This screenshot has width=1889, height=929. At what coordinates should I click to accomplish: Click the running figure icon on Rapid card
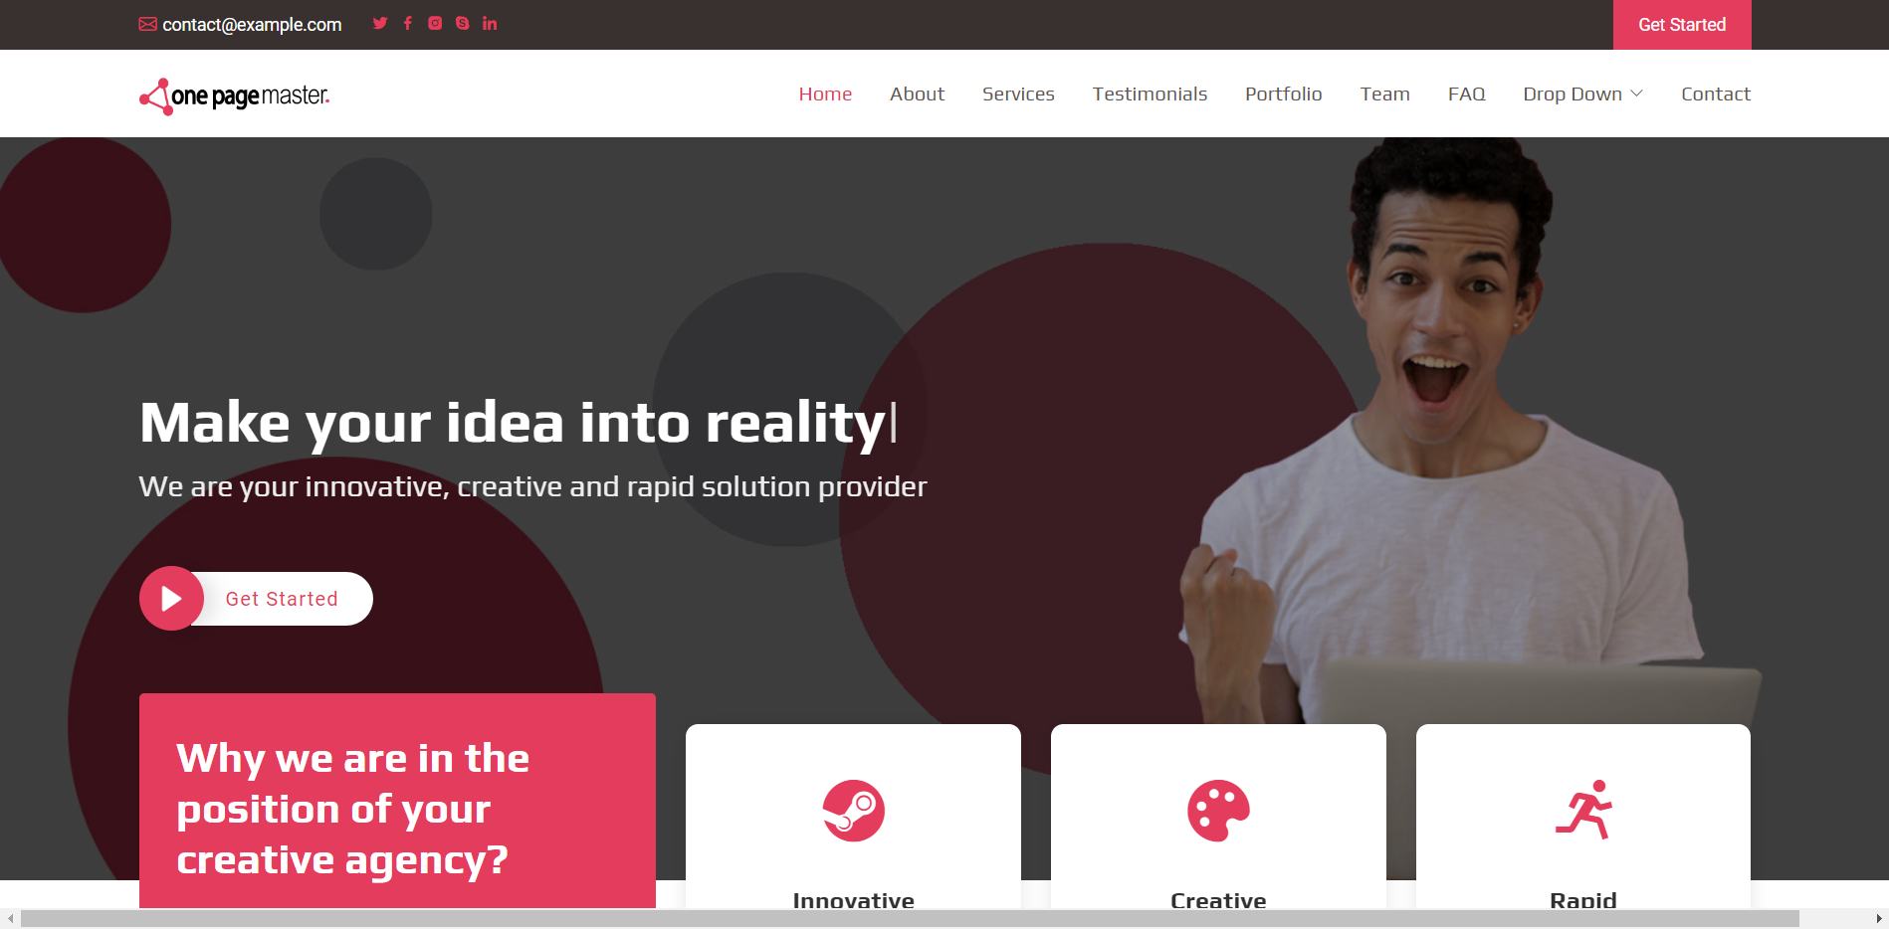click(1583, 810)
